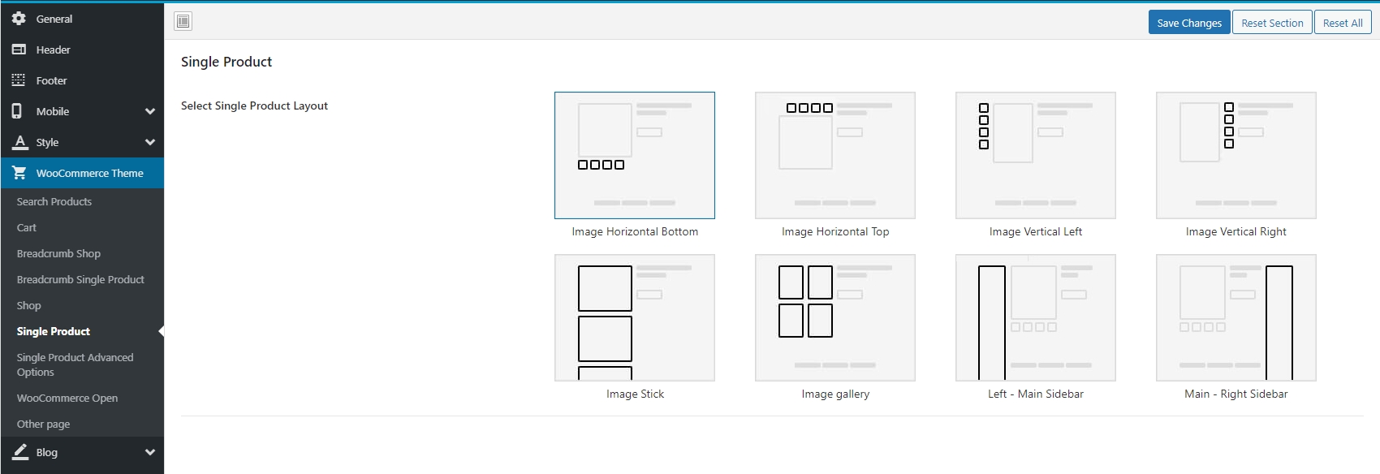Go to Breadcrumb Shop settings
This screenshot has height=474, width=1380.
pos(58,253)
